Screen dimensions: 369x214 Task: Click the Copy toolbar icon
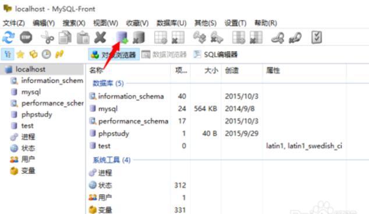click(x=65, y=38)
